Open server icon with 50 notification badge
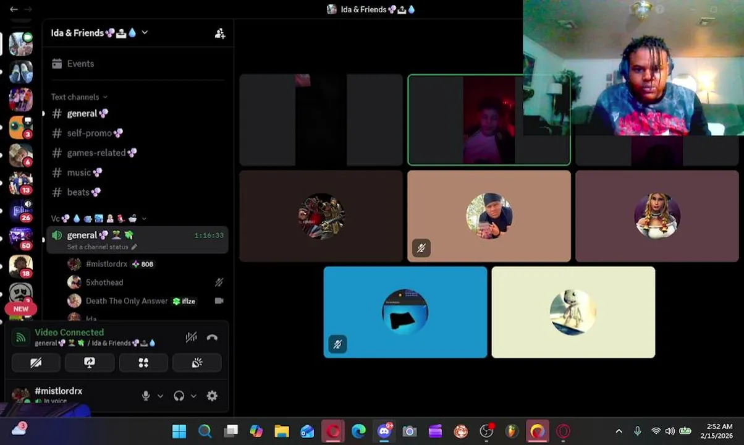 pyautogui.click(x=20, y=238)
